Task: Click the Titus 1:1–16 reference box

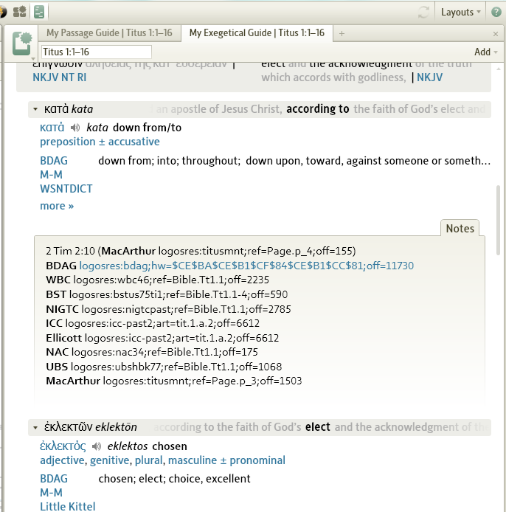Action: [97, 52]
